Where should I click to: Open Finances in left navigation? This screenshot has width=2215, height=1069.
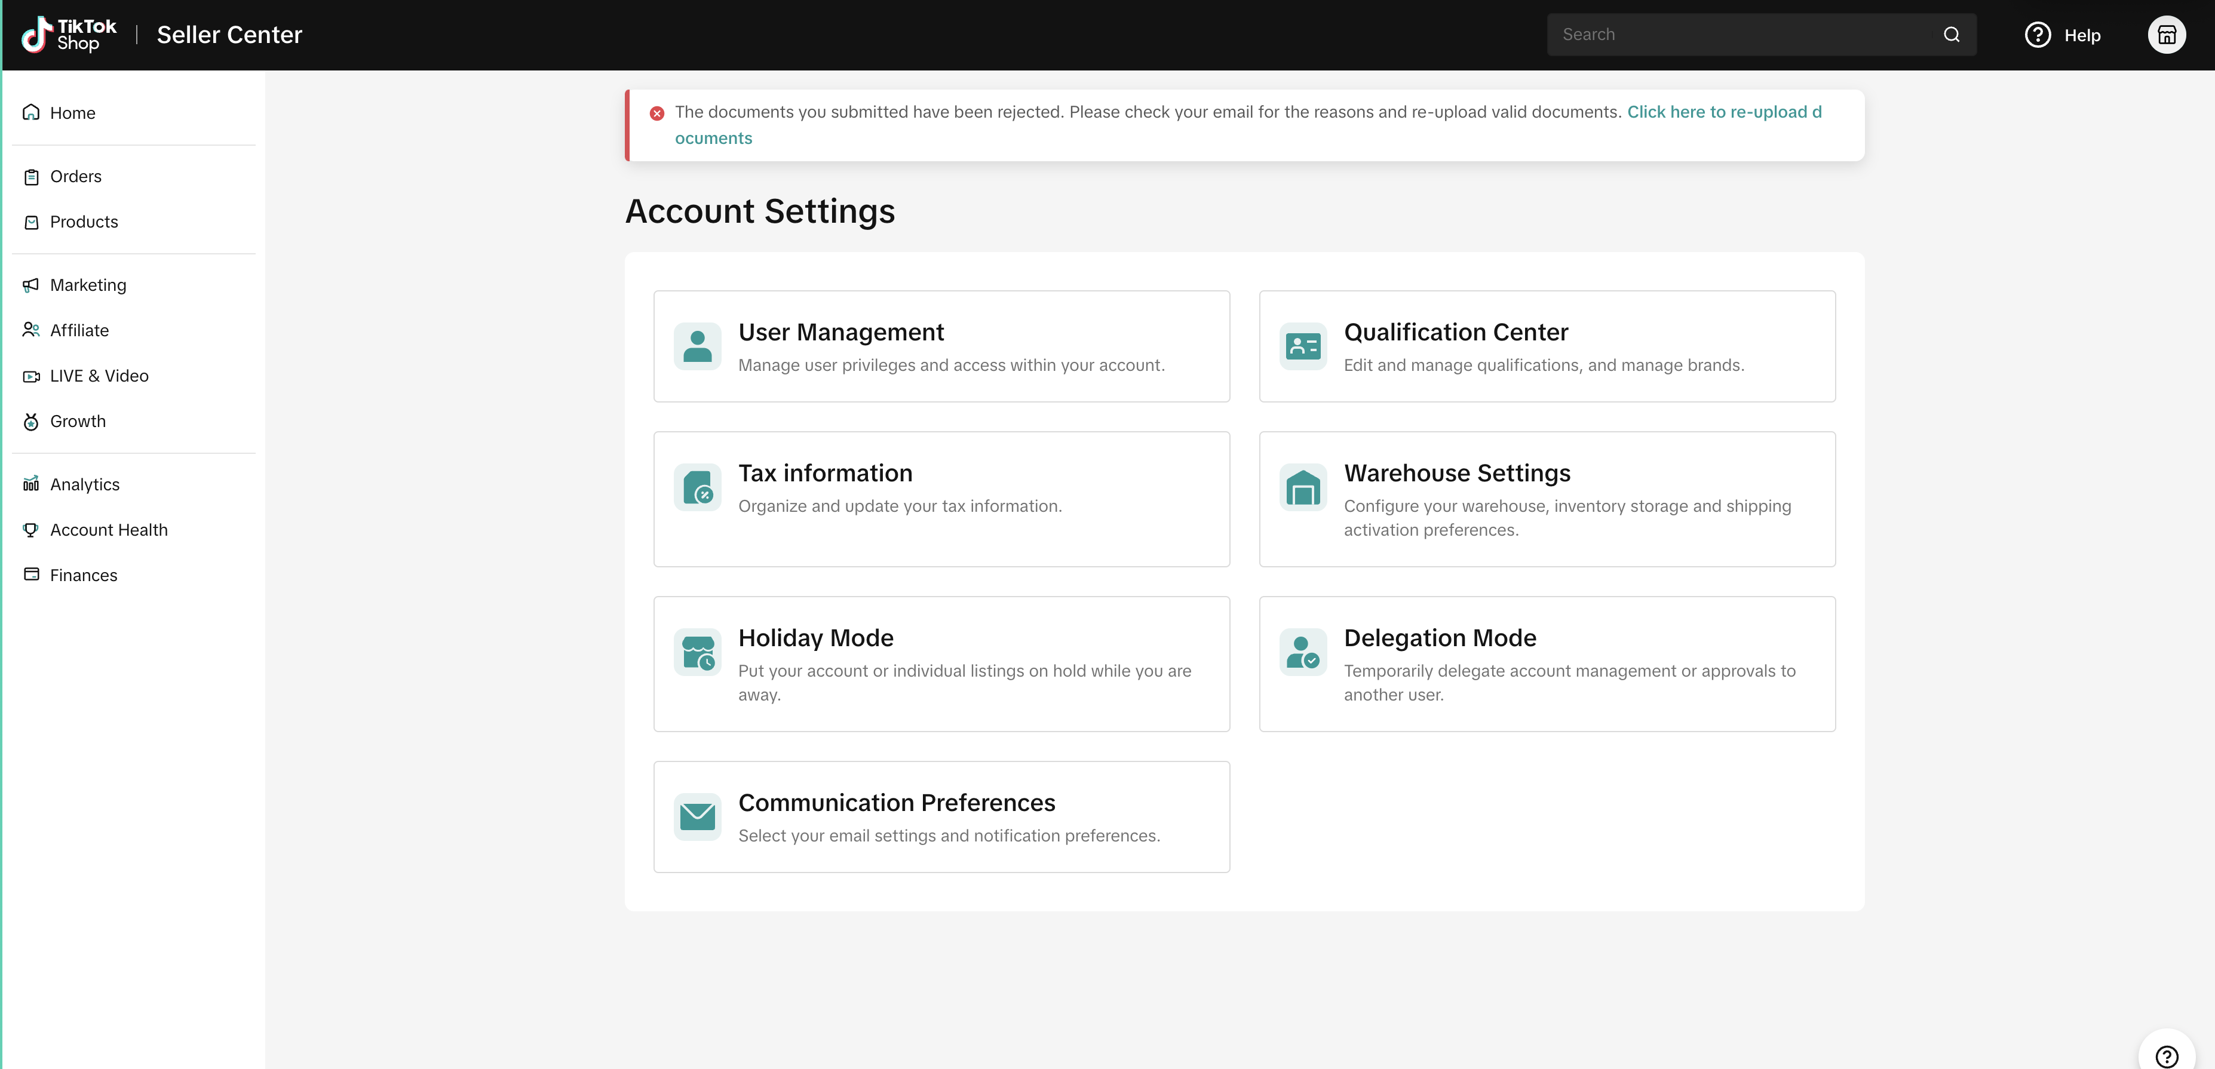click(x=84, y=575)
